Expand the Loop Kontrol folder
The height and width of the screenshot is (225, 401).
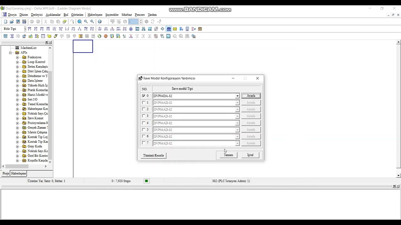[17, 62]
